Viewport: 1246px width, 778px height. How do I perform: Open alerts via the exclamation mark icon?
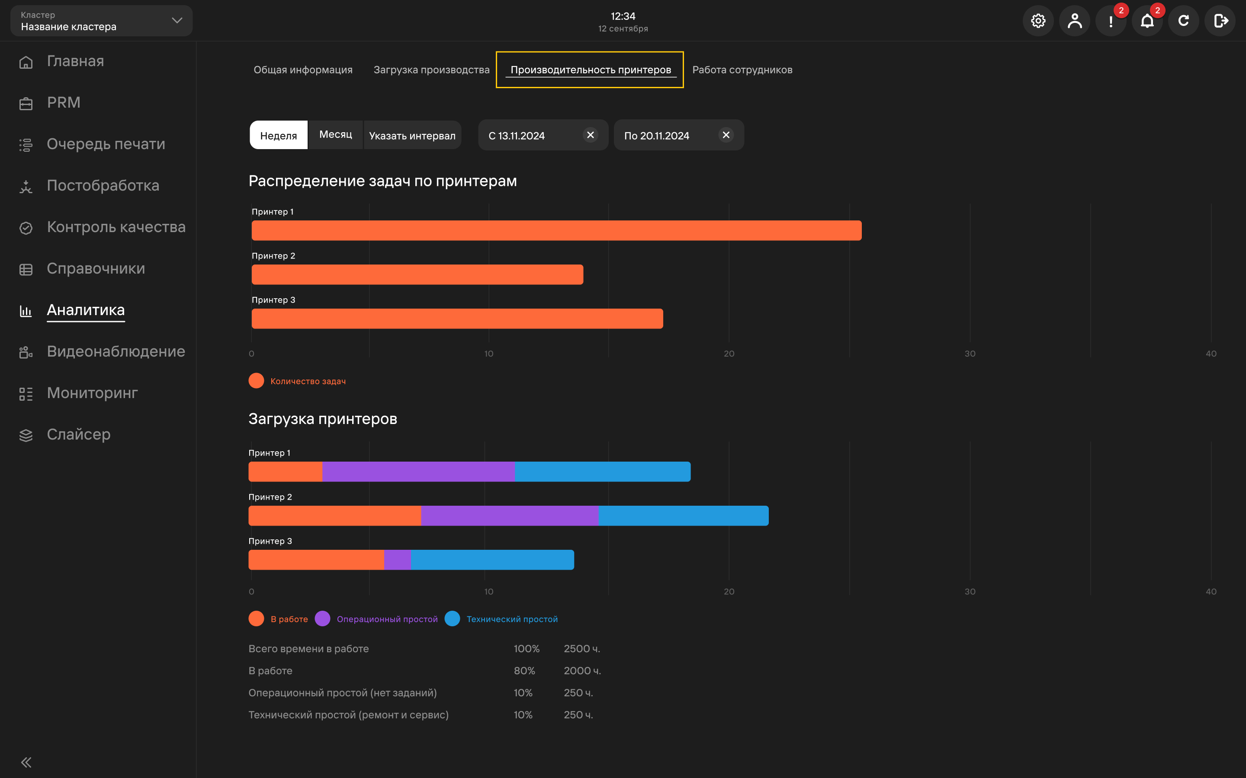click(x=1111, y=21)
